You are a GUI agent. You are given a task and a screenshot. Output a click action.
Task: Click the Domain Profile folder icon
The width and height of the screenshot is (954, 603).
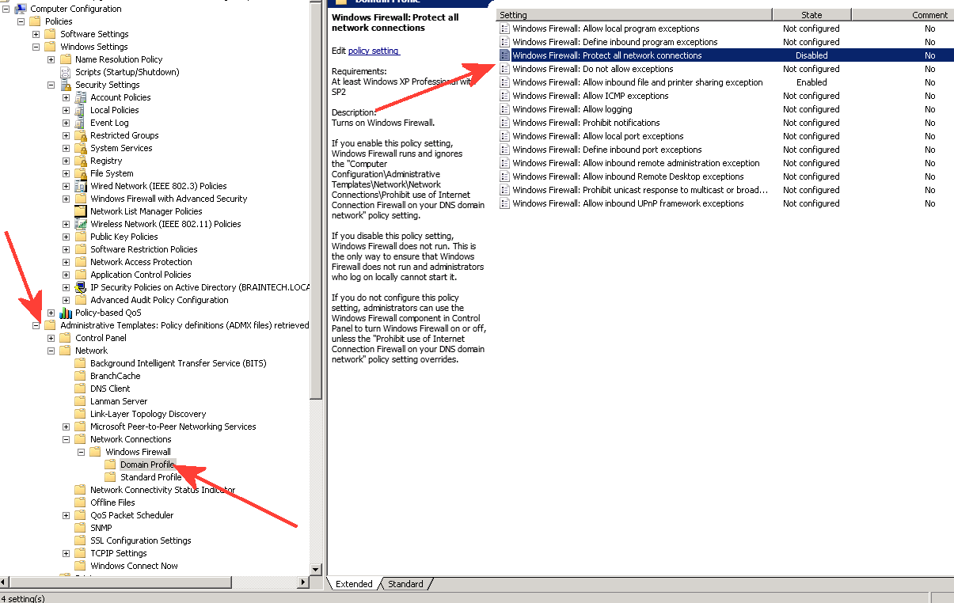pyautogui.click(x=110, y=465)
